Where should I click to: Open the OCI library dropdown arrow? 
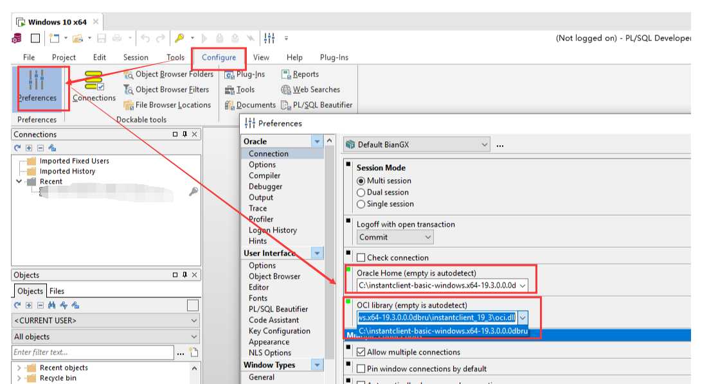[x=523, y=318]
